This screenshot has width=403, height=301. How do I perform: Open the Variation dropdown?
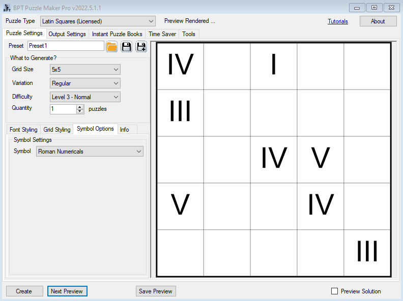pos(85,83)
